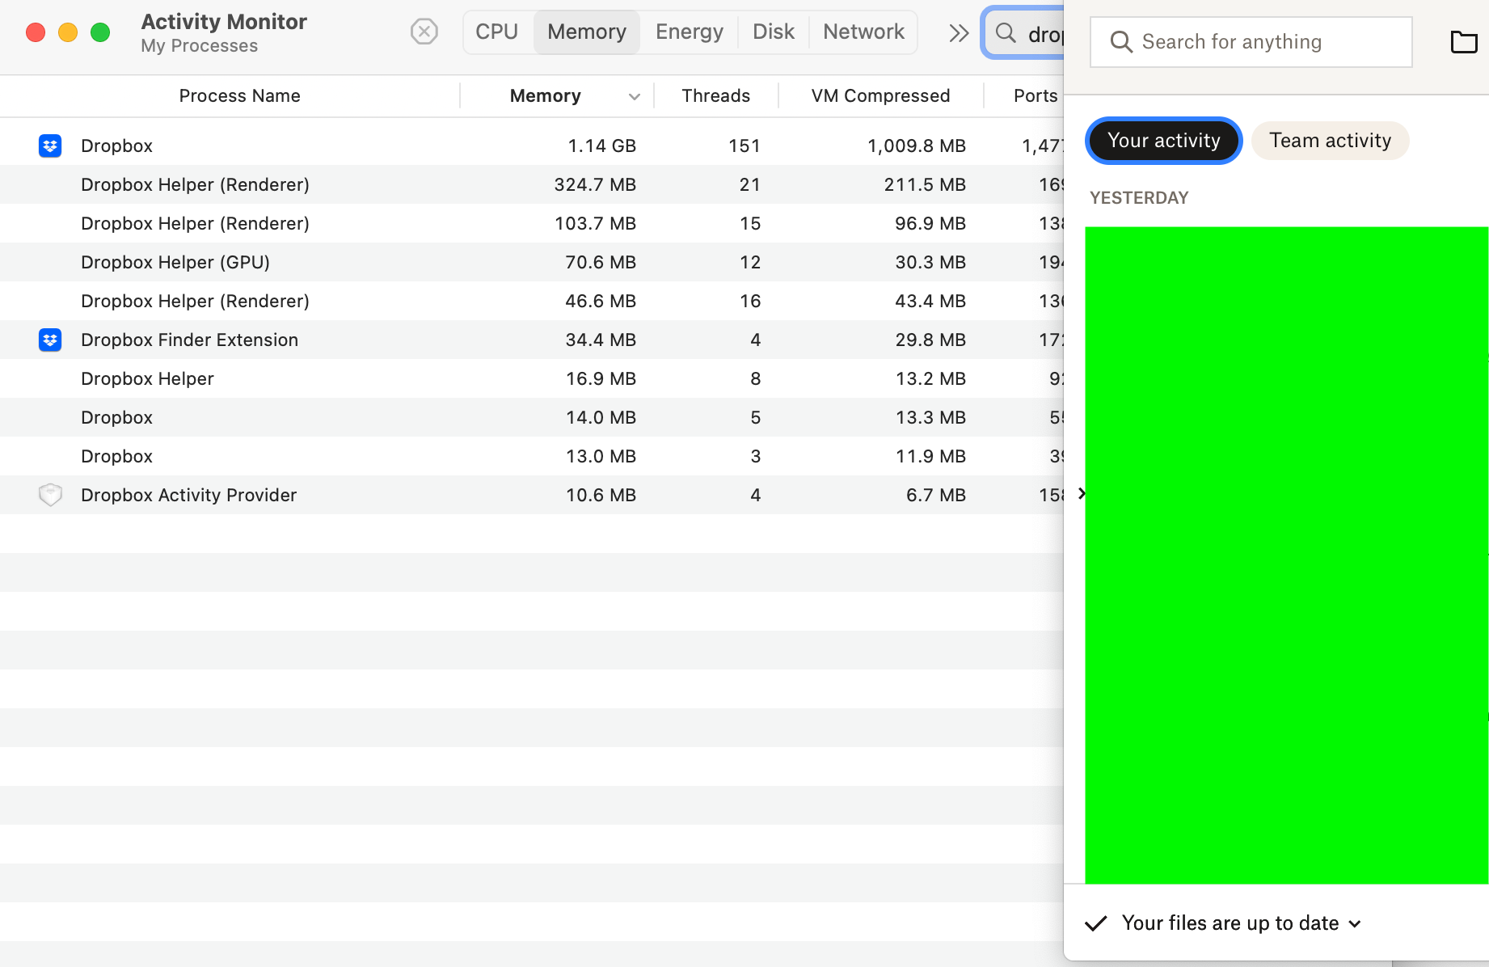The width and height of the screenshot is (1489, 967).
Task: Expand the Your files are up to date dropdown
Action: [1356, 923]
